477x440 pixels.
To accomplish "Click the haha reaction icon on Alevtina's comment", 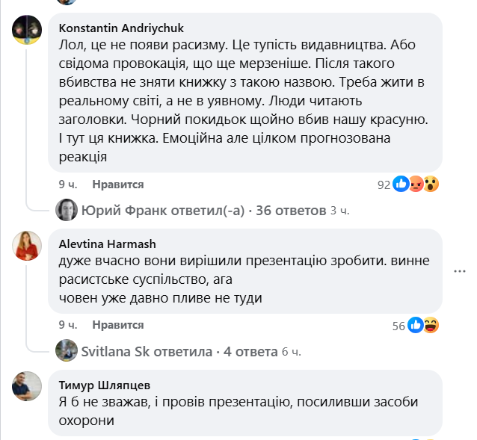I will tap(430, 325).
